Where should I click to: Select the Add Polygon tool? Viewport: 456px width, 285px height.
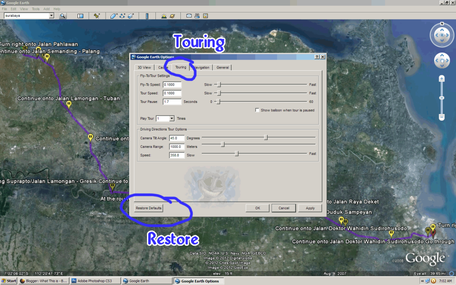tap(114, 16)
